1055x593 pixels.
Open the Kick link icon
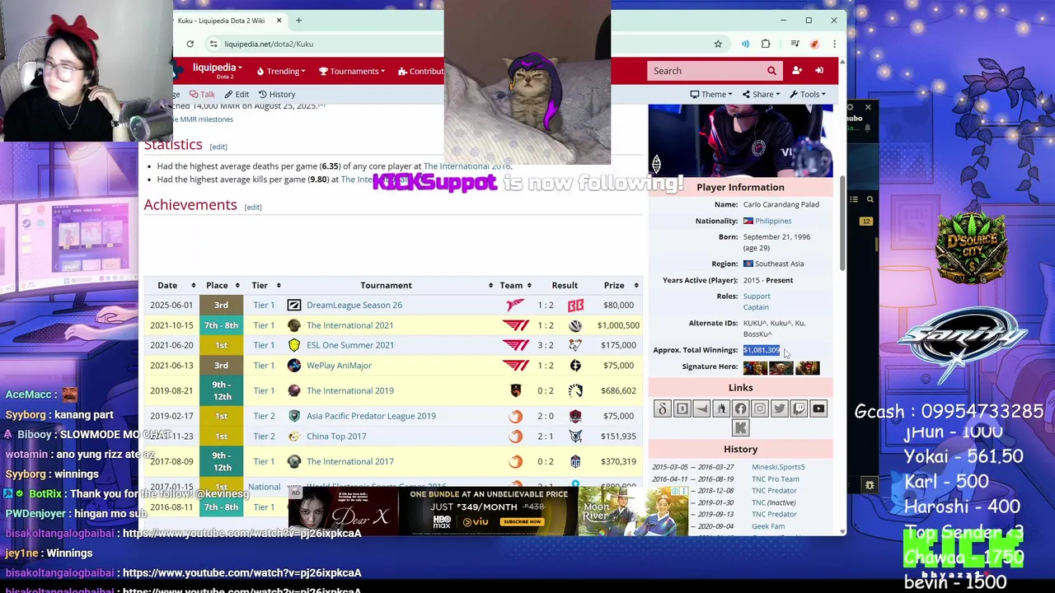click(740, 427)
